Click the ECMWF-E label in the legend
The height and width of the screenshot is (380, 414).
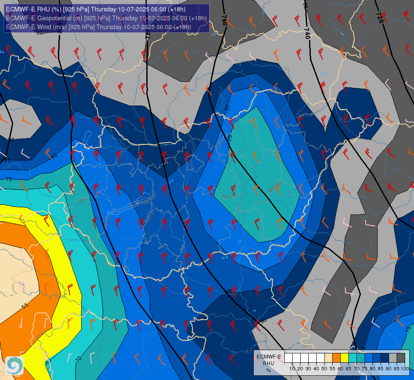(x=269, y=357)
